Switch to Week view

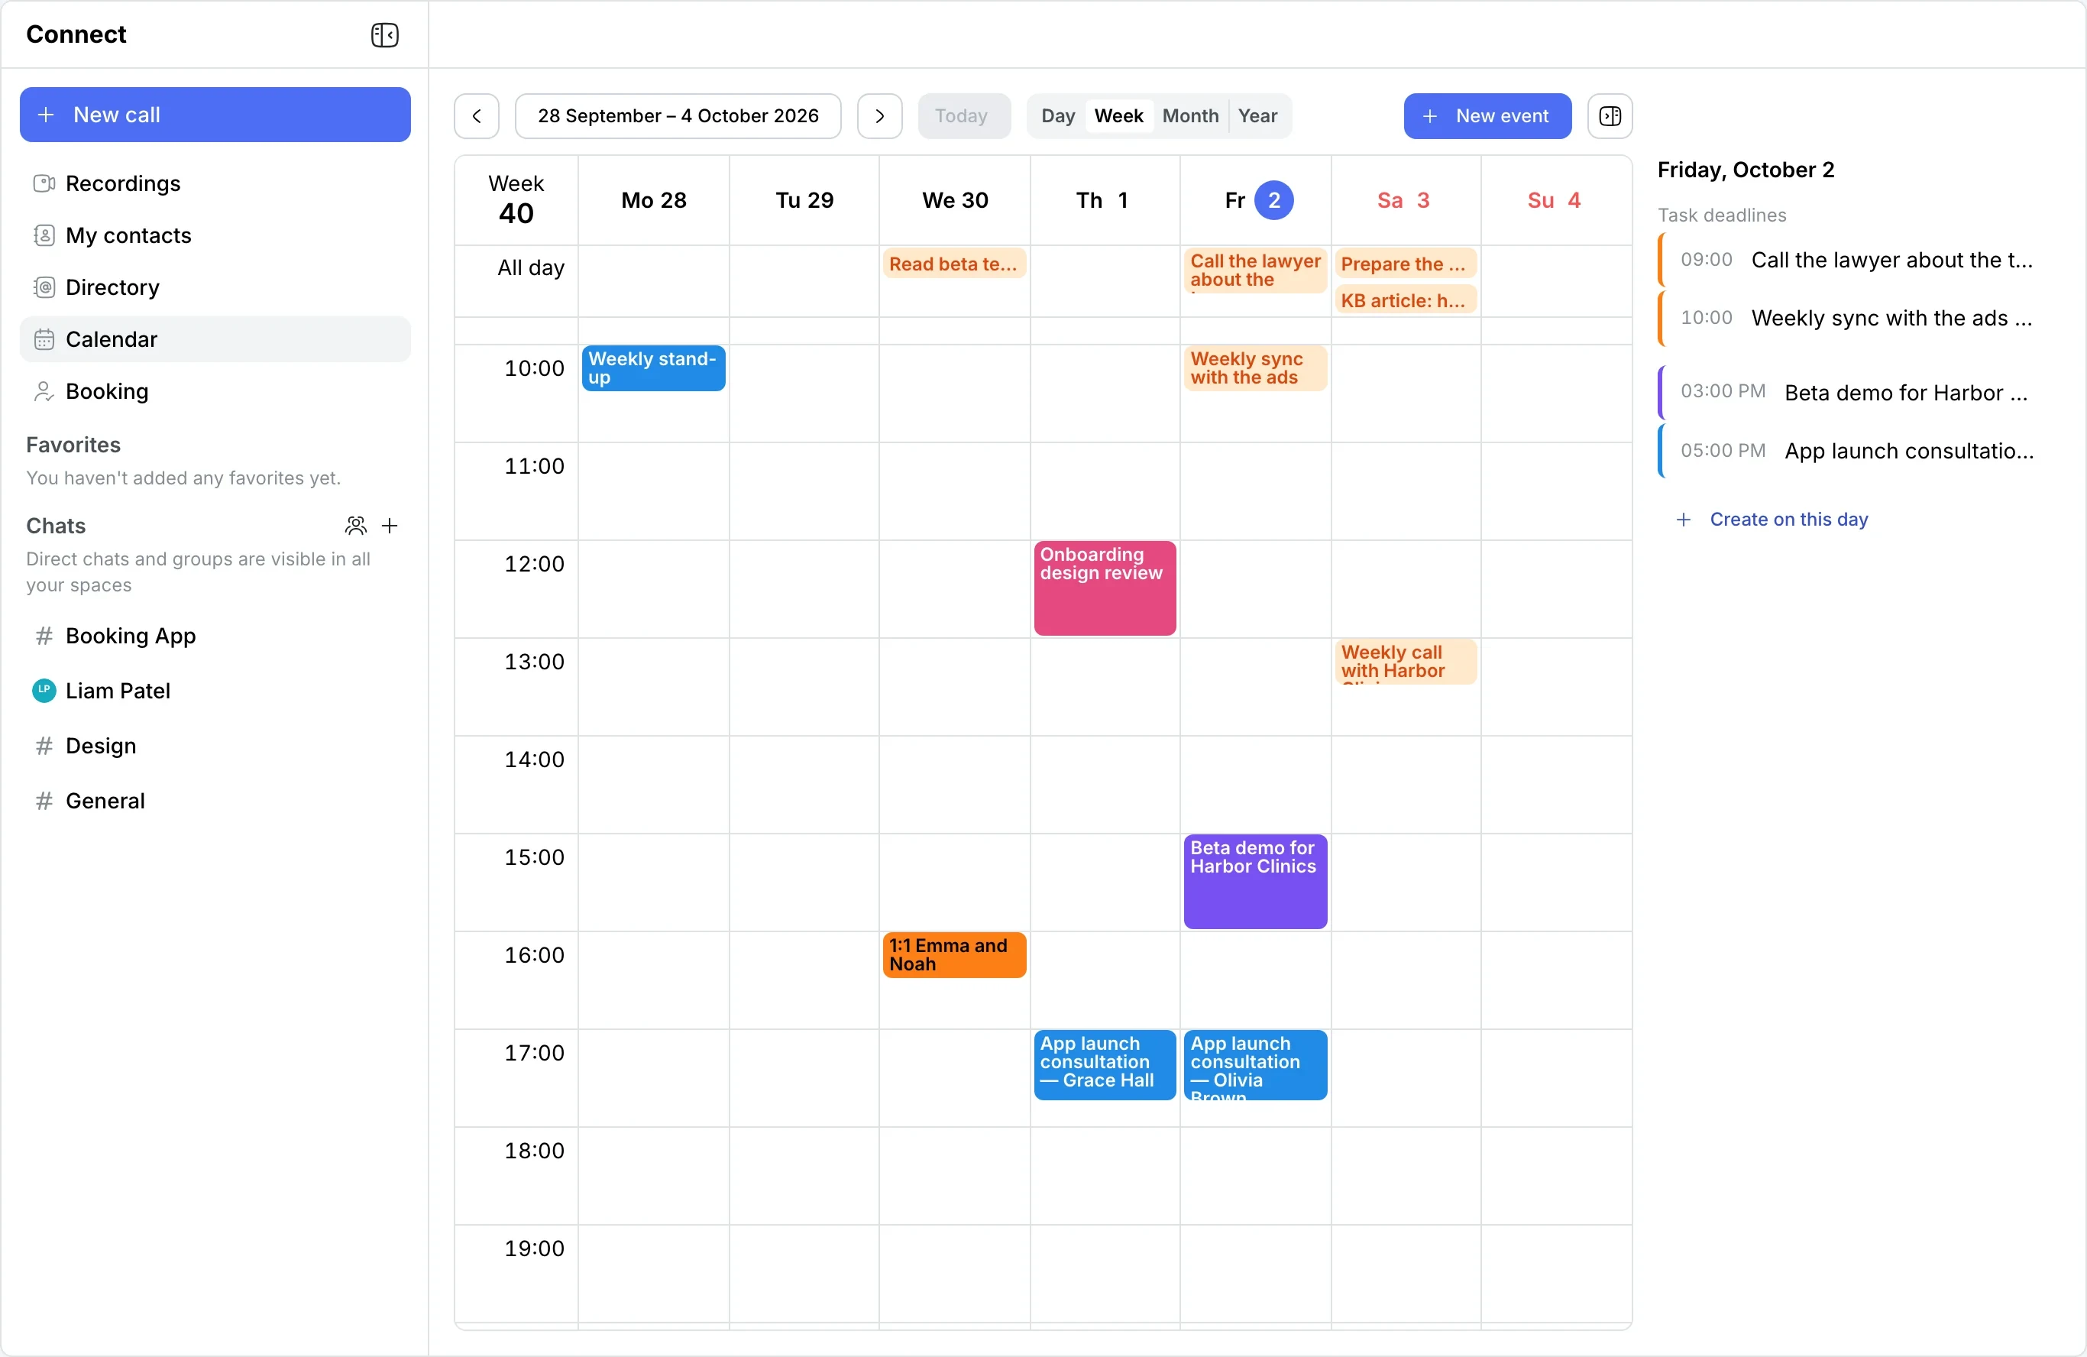(1119, 116)
